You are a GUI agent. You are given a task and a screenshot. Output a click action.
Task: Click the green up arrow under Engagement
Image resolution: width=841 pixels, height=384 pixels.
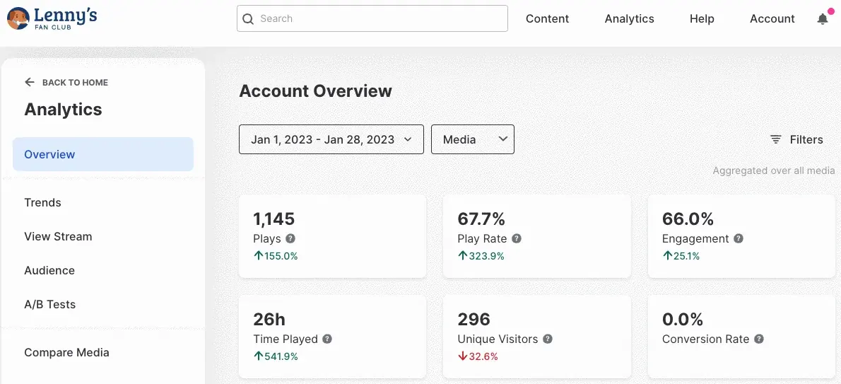(667, 255)
